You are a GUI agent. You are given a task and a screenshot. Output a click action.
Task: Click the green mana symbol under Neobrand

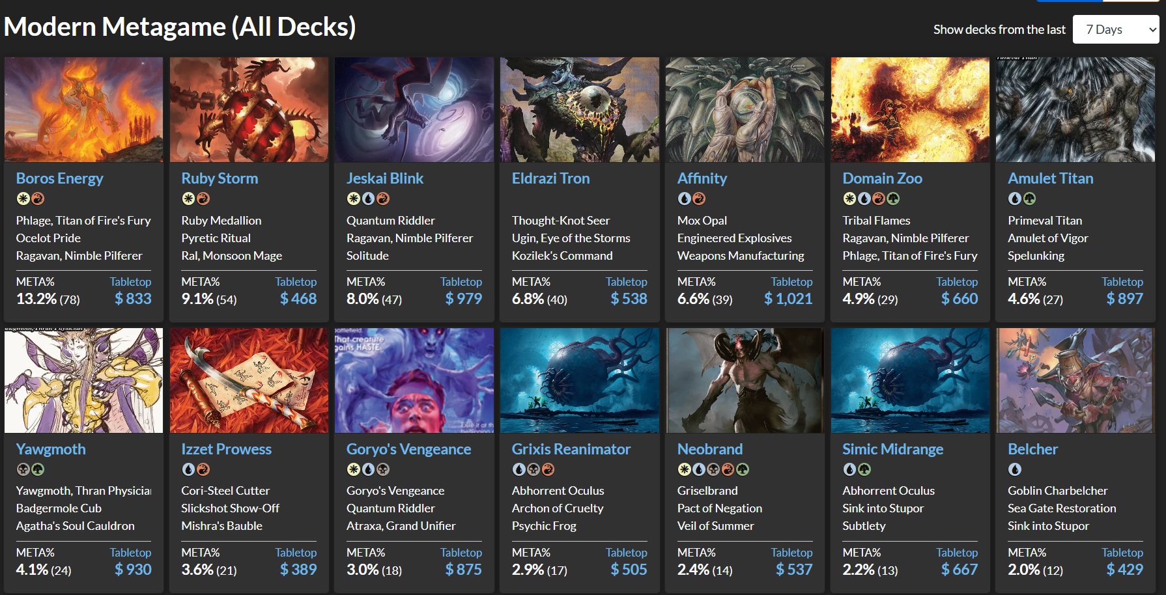pos(743,469)
